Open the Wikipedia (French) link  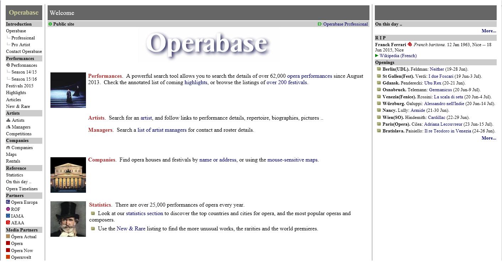[x=398, y=56]
